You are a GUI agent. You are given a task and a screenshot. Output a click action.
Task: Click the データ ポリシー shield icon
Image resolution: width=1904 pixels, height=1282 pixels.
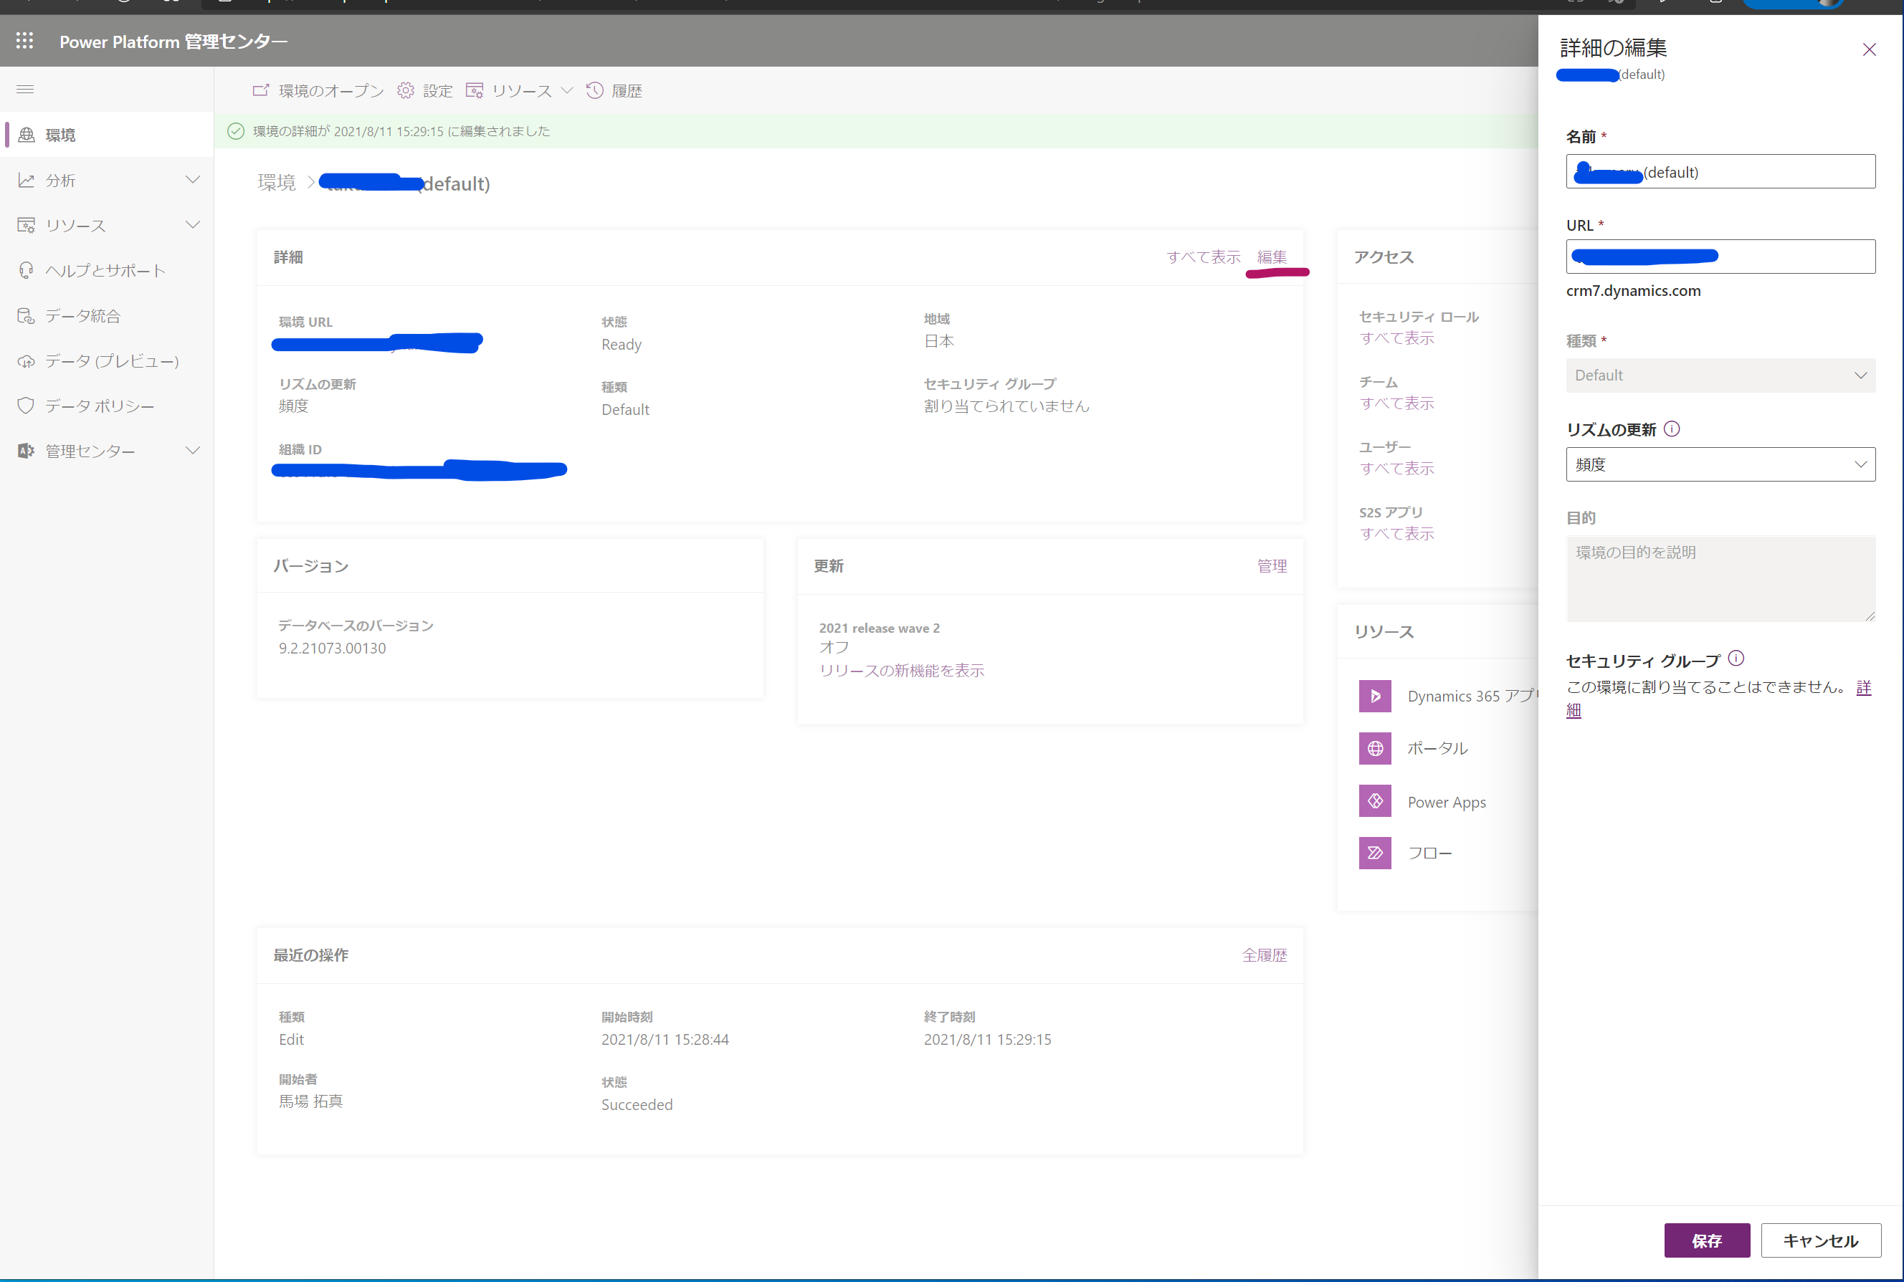click(27, 406)
